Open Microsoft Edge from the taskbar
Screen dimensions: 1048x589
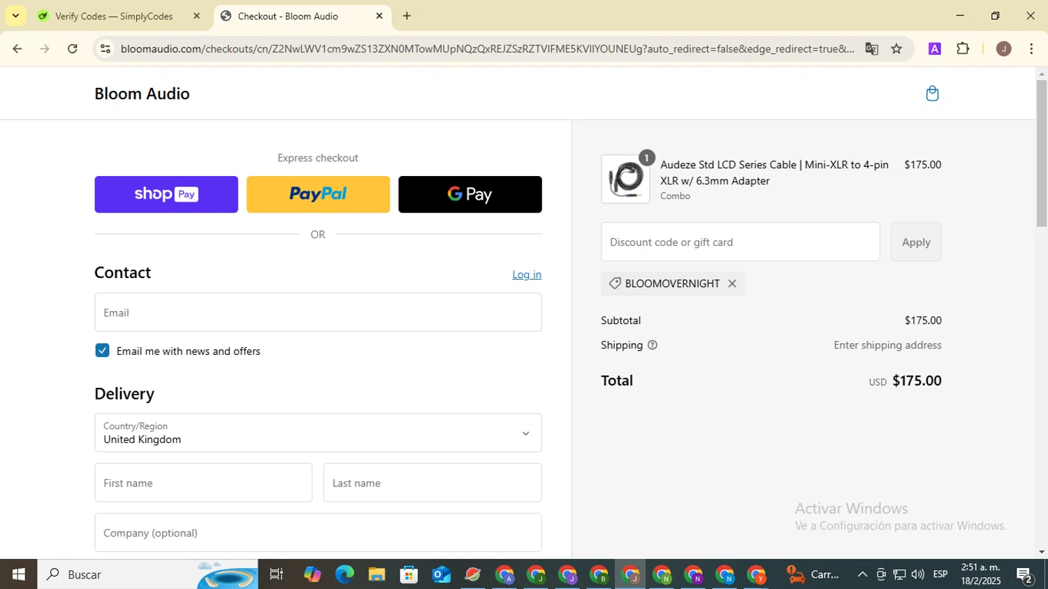point(344,574)
